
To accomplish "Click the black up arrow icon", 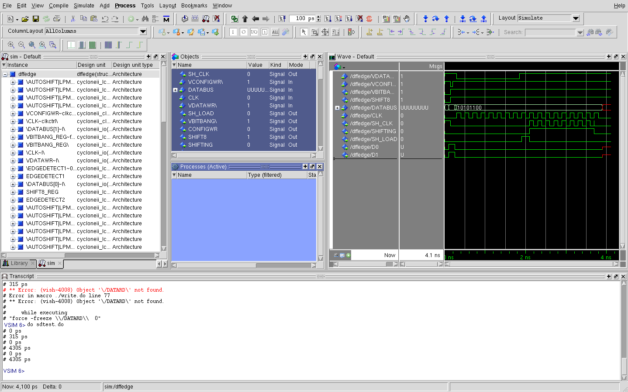I will pyautogui.click(x=245, y=19).
